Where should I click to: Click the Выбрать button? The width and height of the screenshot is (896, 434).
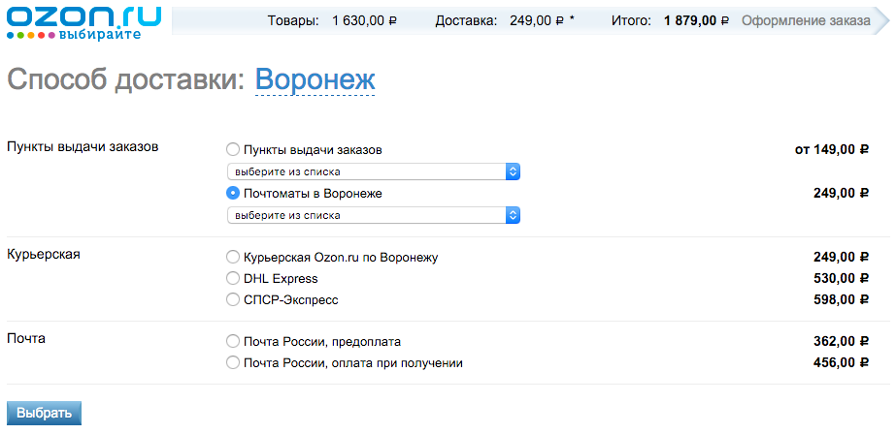44,414
